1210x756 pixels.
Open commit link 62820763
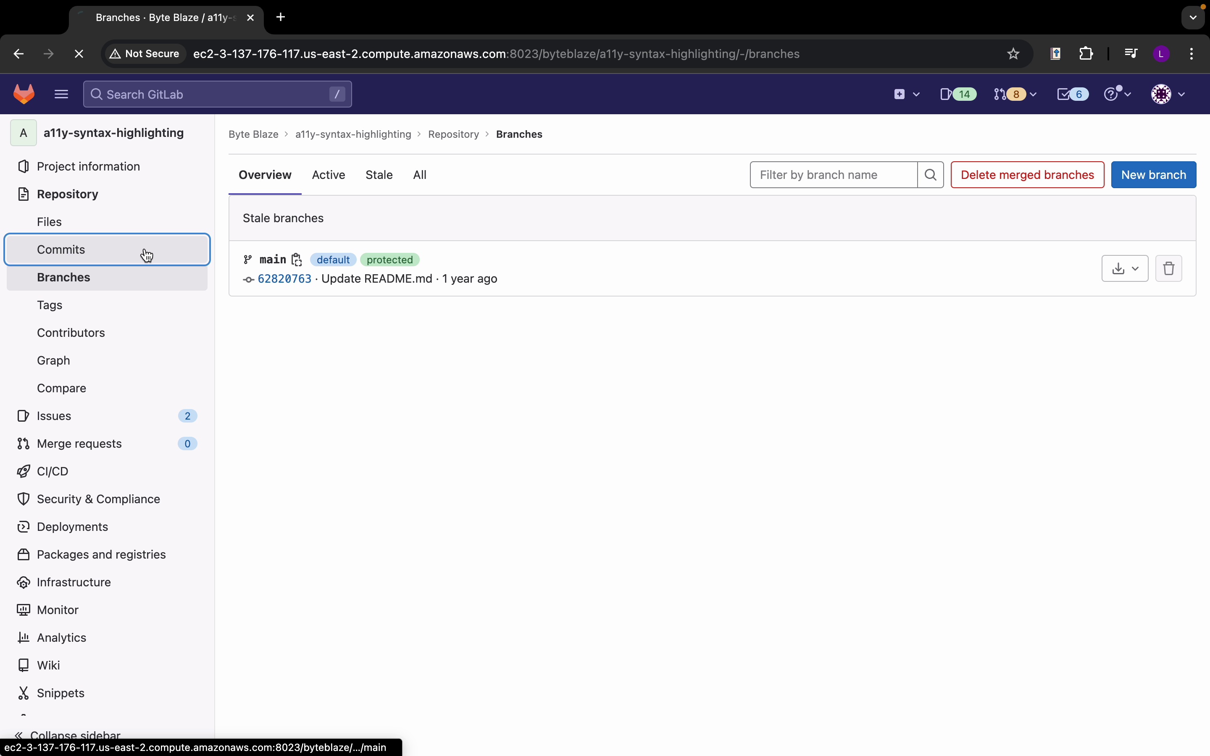click(x=284, y=279)
